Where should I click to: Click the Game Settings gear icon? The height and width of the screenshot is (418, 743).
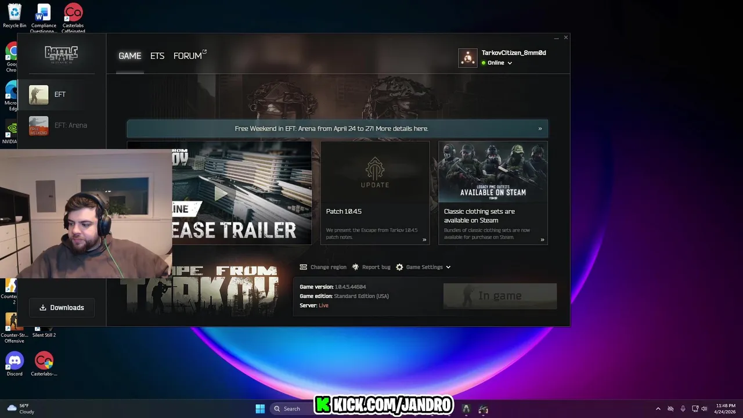(399, 267)
